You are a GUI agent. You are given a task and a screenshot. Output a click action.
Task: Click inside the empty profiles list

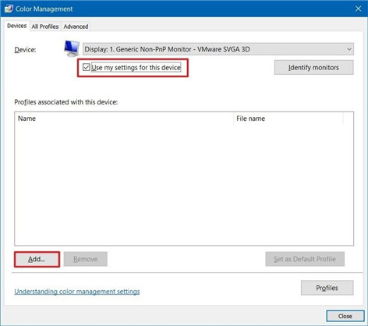(184, 185)
